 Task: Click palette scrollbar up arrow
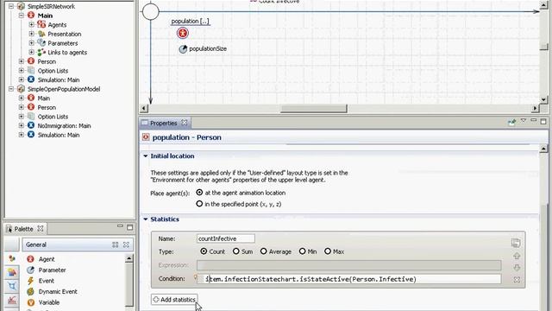click(x=129, y=259)
